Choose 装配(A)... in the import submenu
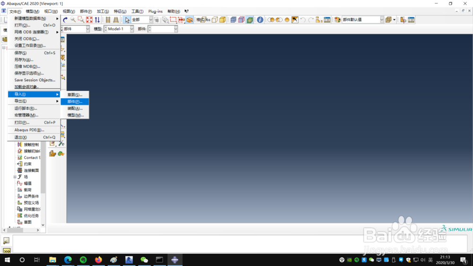473x266 pixels. pyautogui.click(x=75, y=109)
